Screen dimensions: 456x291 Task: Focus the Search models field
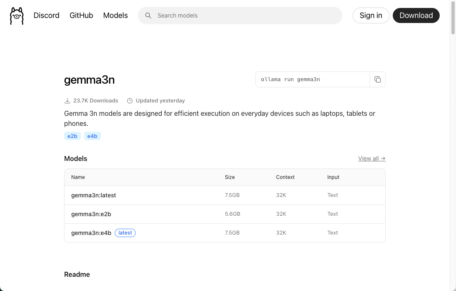point(247,15)
